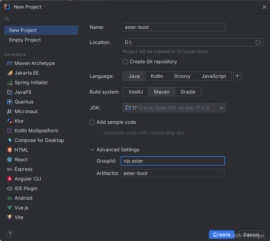270x241 pixels.
Task: Choose IntelliJ build system
Action: coord(136,92)
